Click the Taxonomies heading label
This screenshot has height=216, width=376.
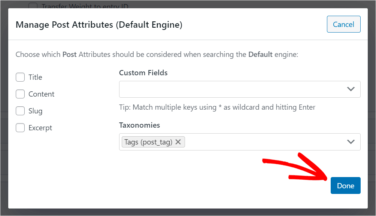pyautogui.click(x=140, y=125)
